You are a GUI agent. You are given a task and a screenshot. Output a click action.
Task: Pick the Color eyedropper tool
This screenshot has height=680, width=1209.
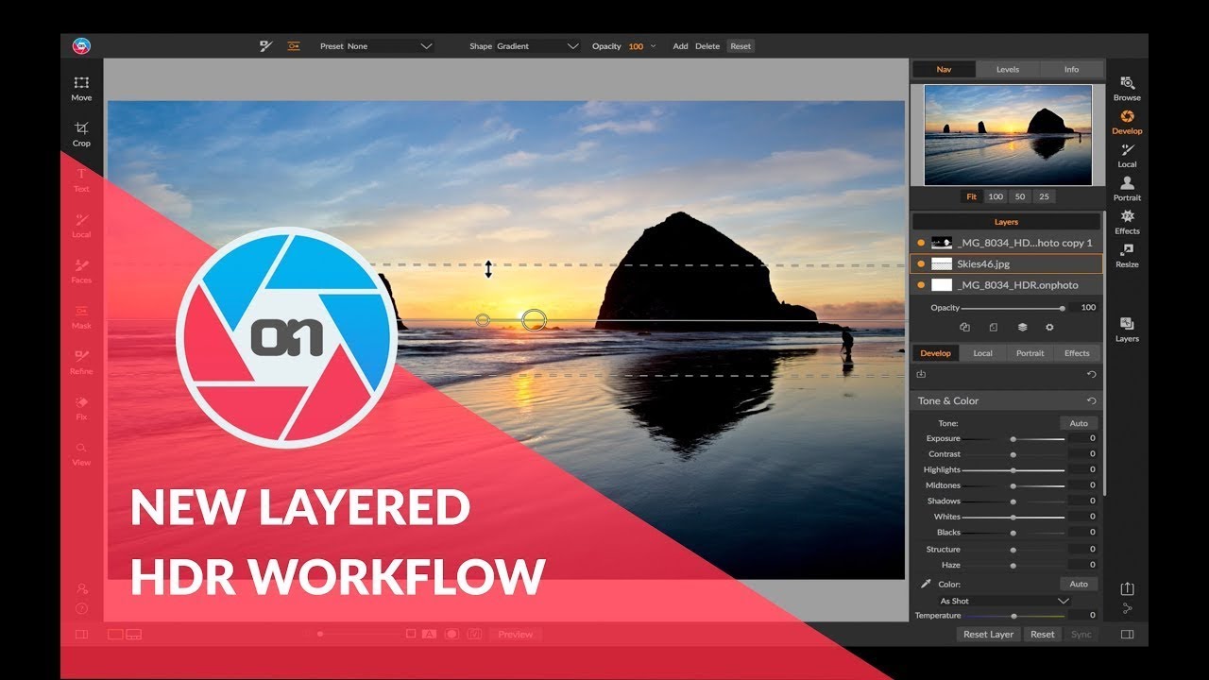tap(926, 584)
